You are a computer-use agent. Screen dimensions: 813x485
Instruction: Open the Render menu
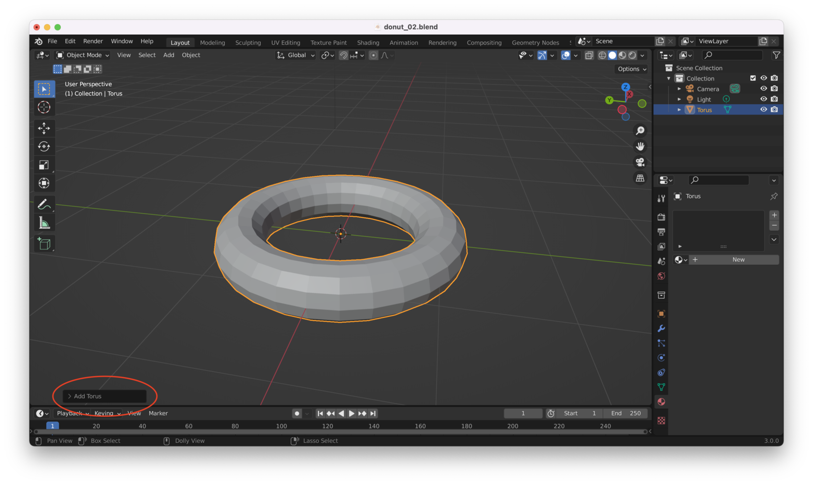(93, 41)
